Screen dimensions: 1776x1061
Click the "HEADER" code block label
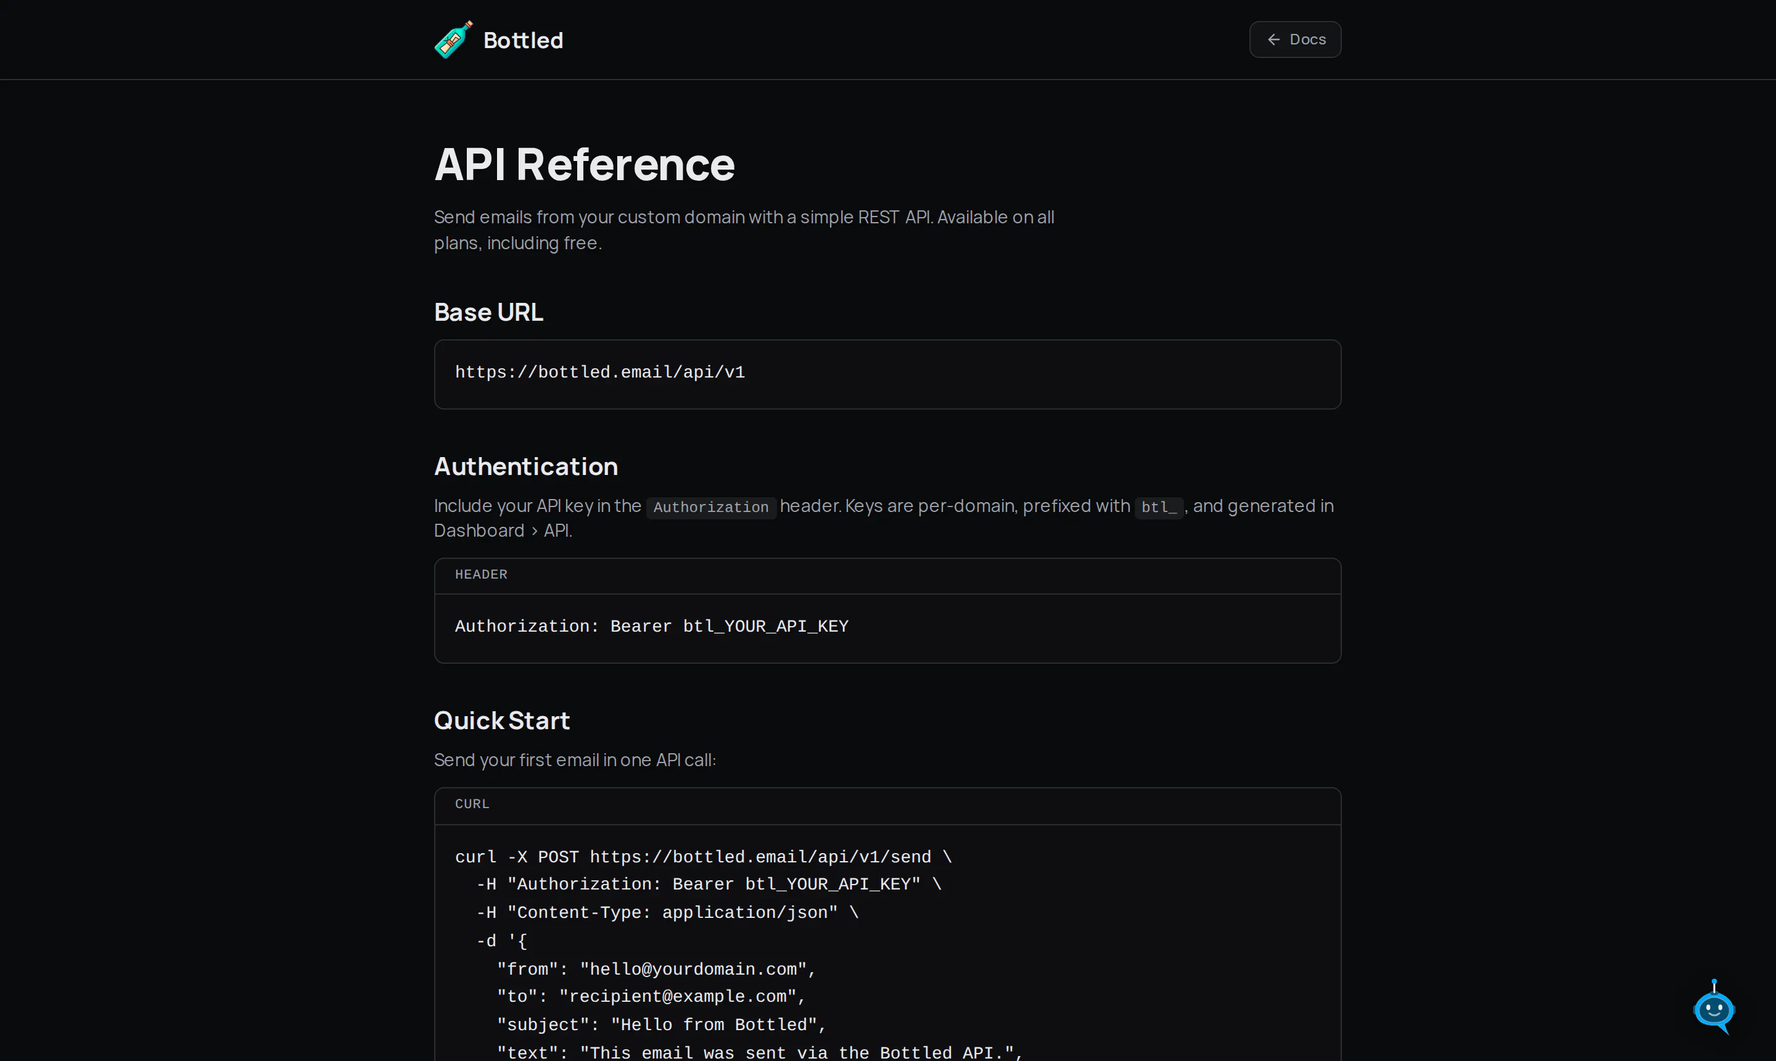481,574
